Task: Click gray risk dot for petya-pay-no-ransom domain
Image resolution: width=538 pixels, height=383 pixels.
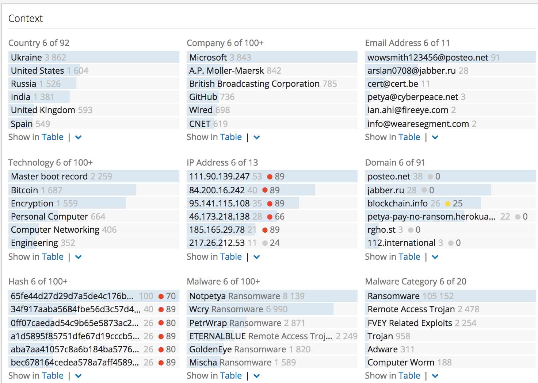Action: [518, 217]
